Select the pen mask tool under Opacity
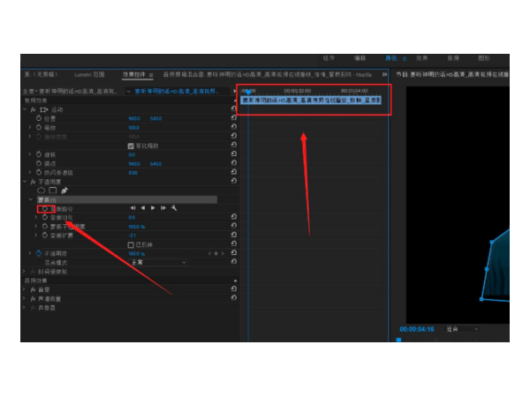This screenshot has width=530, height=397. tap(64, 190)
